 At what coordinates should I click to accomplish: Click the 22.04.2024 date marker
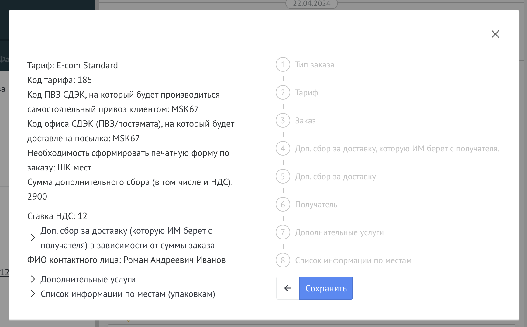click(x=312, y=4)
